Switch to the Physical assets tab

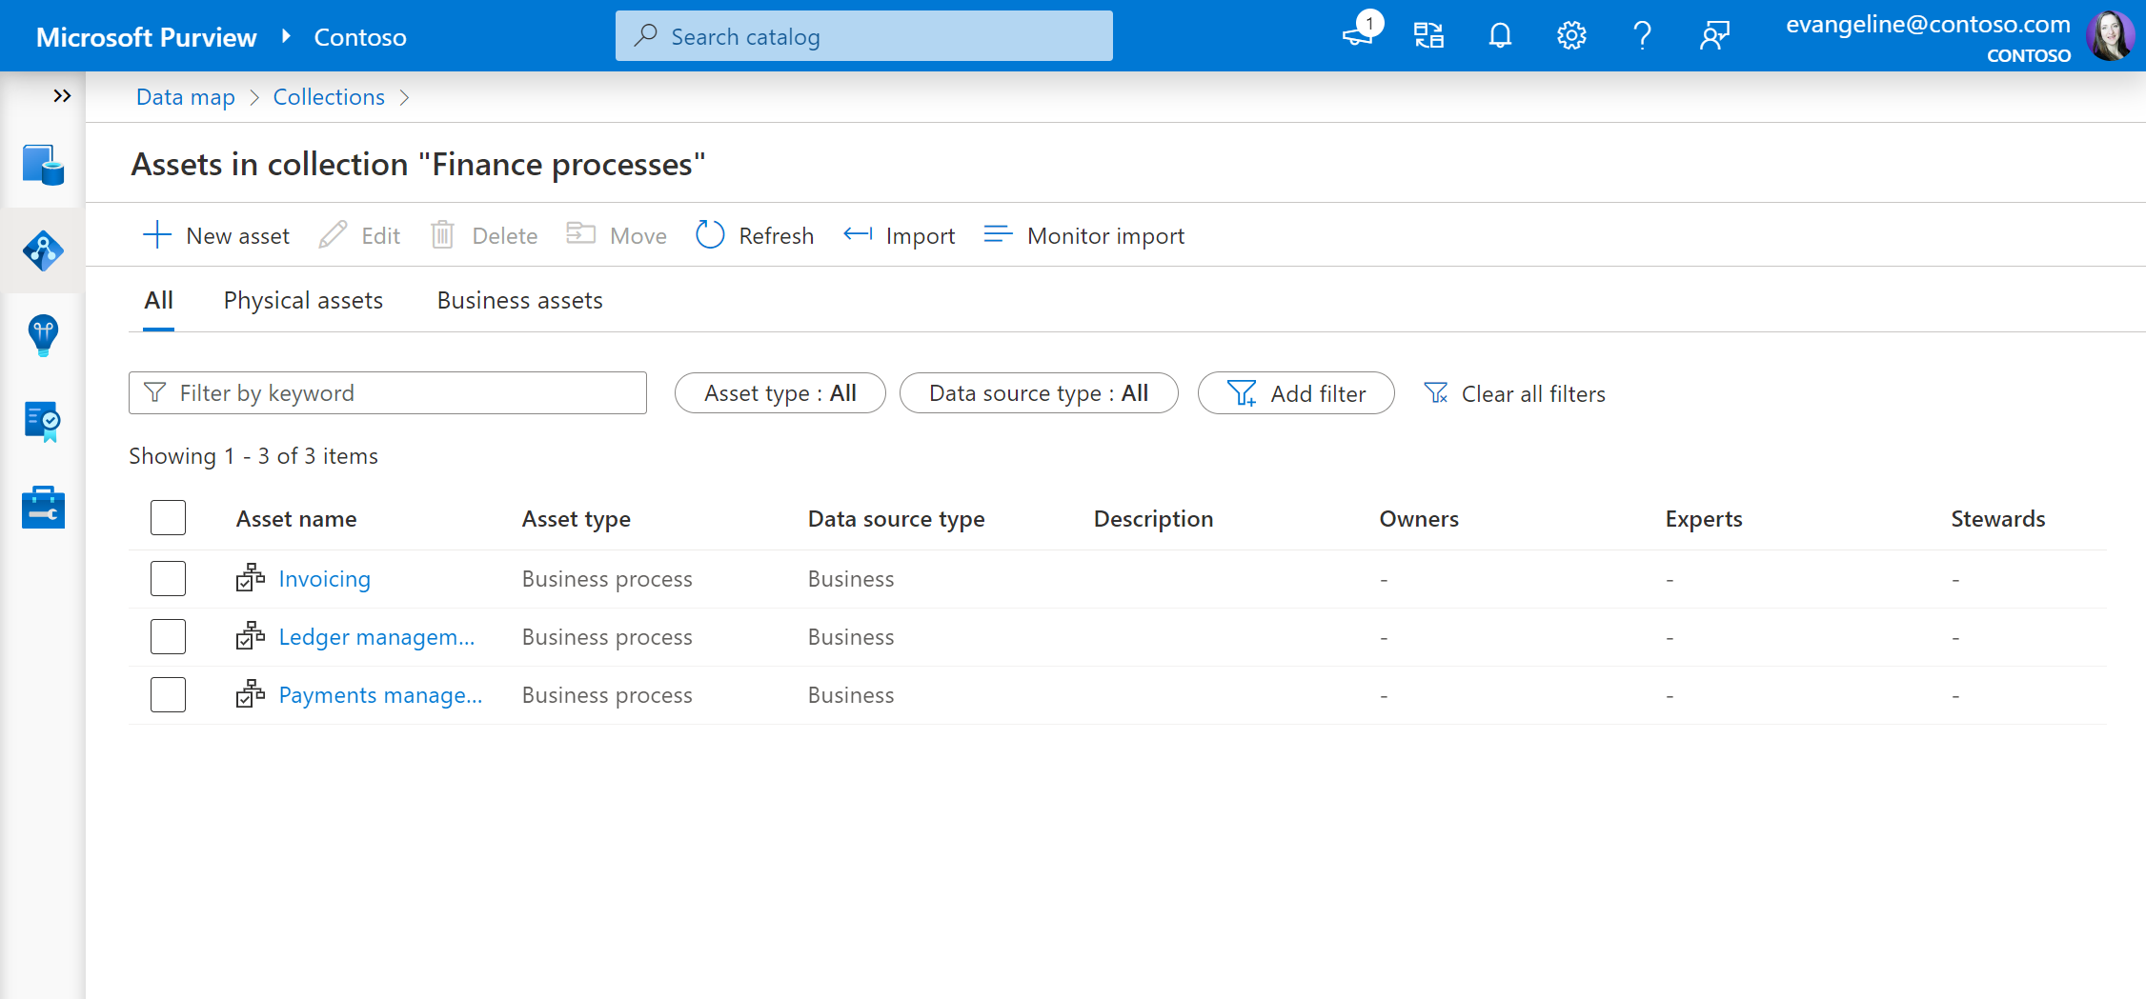click(x=303, y=301)
